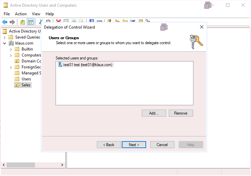Click the Up one level folder icon
This screenshot has width=251, height=176.
(x=22, y=22)
